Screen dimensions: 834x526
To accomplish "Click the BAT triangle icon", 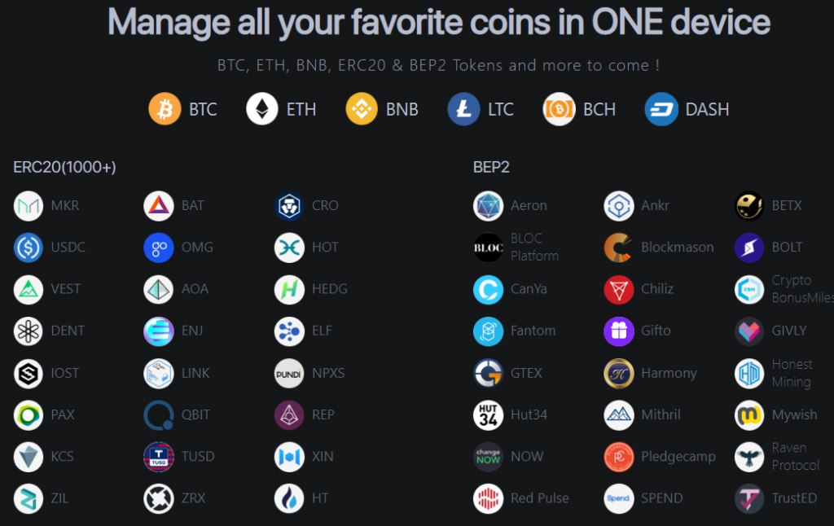I will (x=159, y=206).
